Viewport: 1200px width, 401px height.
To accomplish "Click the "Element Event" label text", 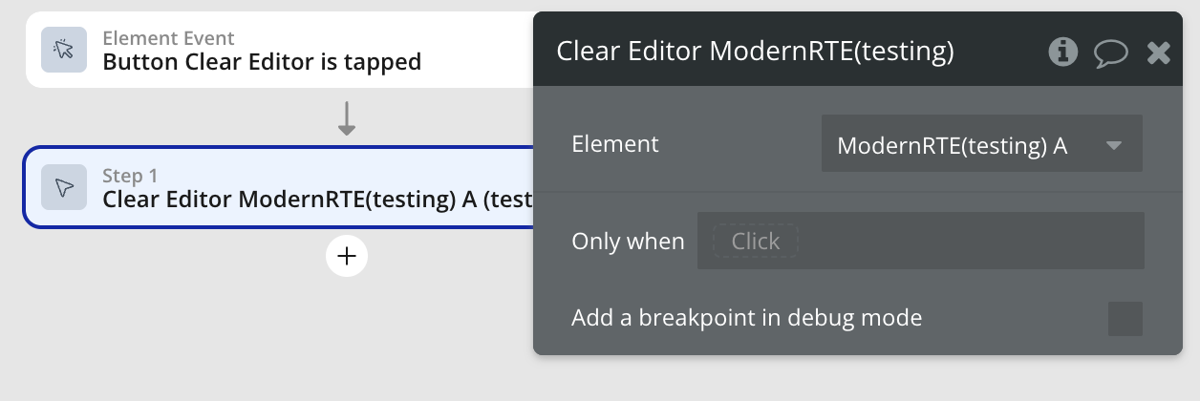I will click(x=168, y=39).
